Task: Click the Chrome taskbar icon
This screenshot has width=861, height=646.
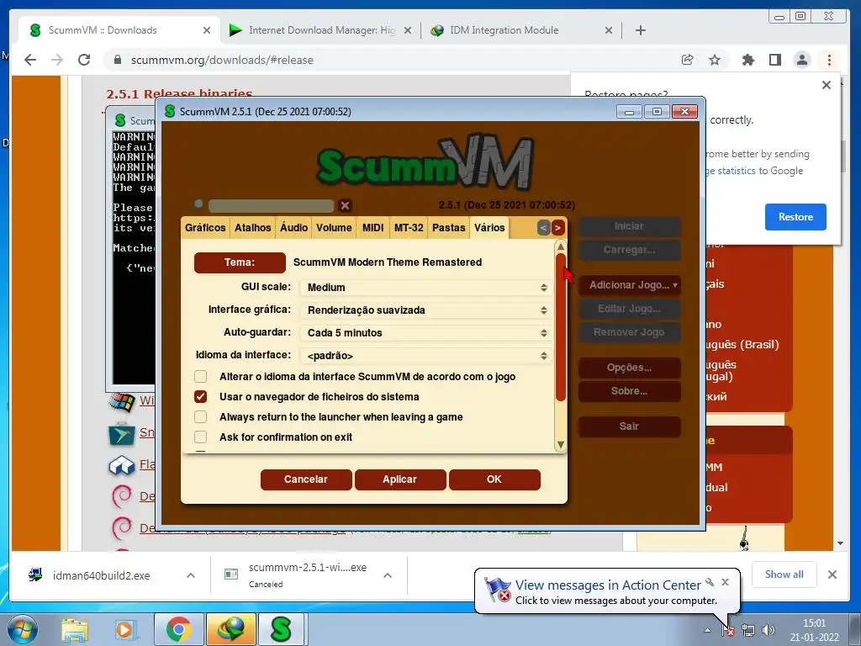Action: (x=178, y=629)
